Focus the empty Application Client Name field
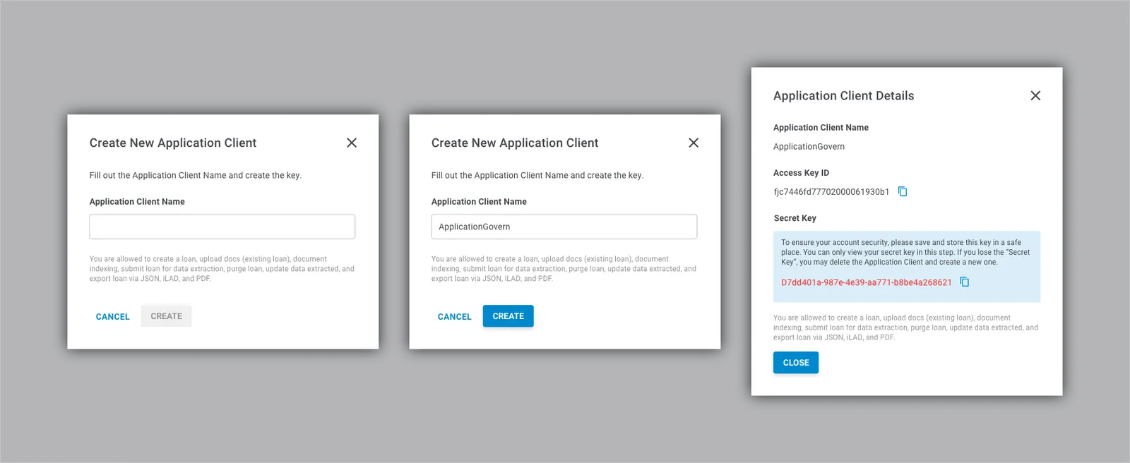Screen dimensions: 1130x463 (x=222, y=227)
